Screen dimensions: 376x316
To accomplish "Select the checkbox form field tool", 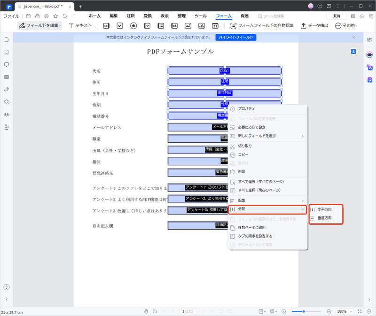I will pyautogui.click(x=120, y=26).
